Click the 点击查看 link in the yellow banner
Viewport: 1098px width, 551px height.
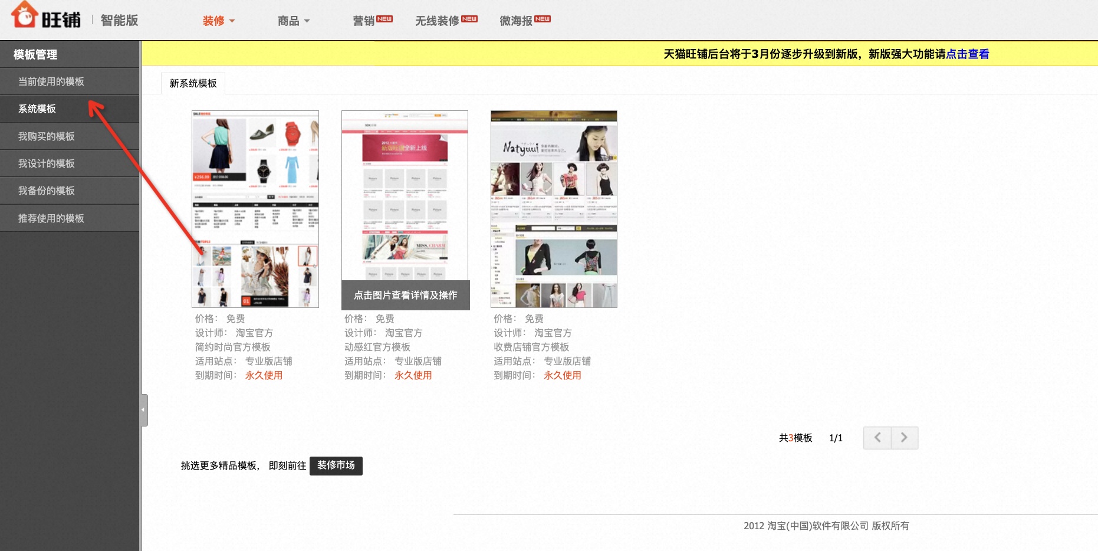967,54
